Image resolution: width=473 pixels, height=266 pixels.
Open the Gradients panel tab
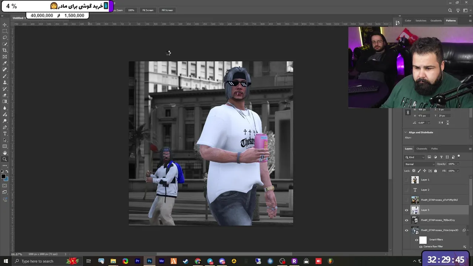point(436,21)
